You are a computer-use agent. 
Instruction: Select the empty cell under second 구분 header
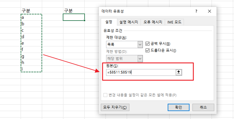[x=74, y=17]
